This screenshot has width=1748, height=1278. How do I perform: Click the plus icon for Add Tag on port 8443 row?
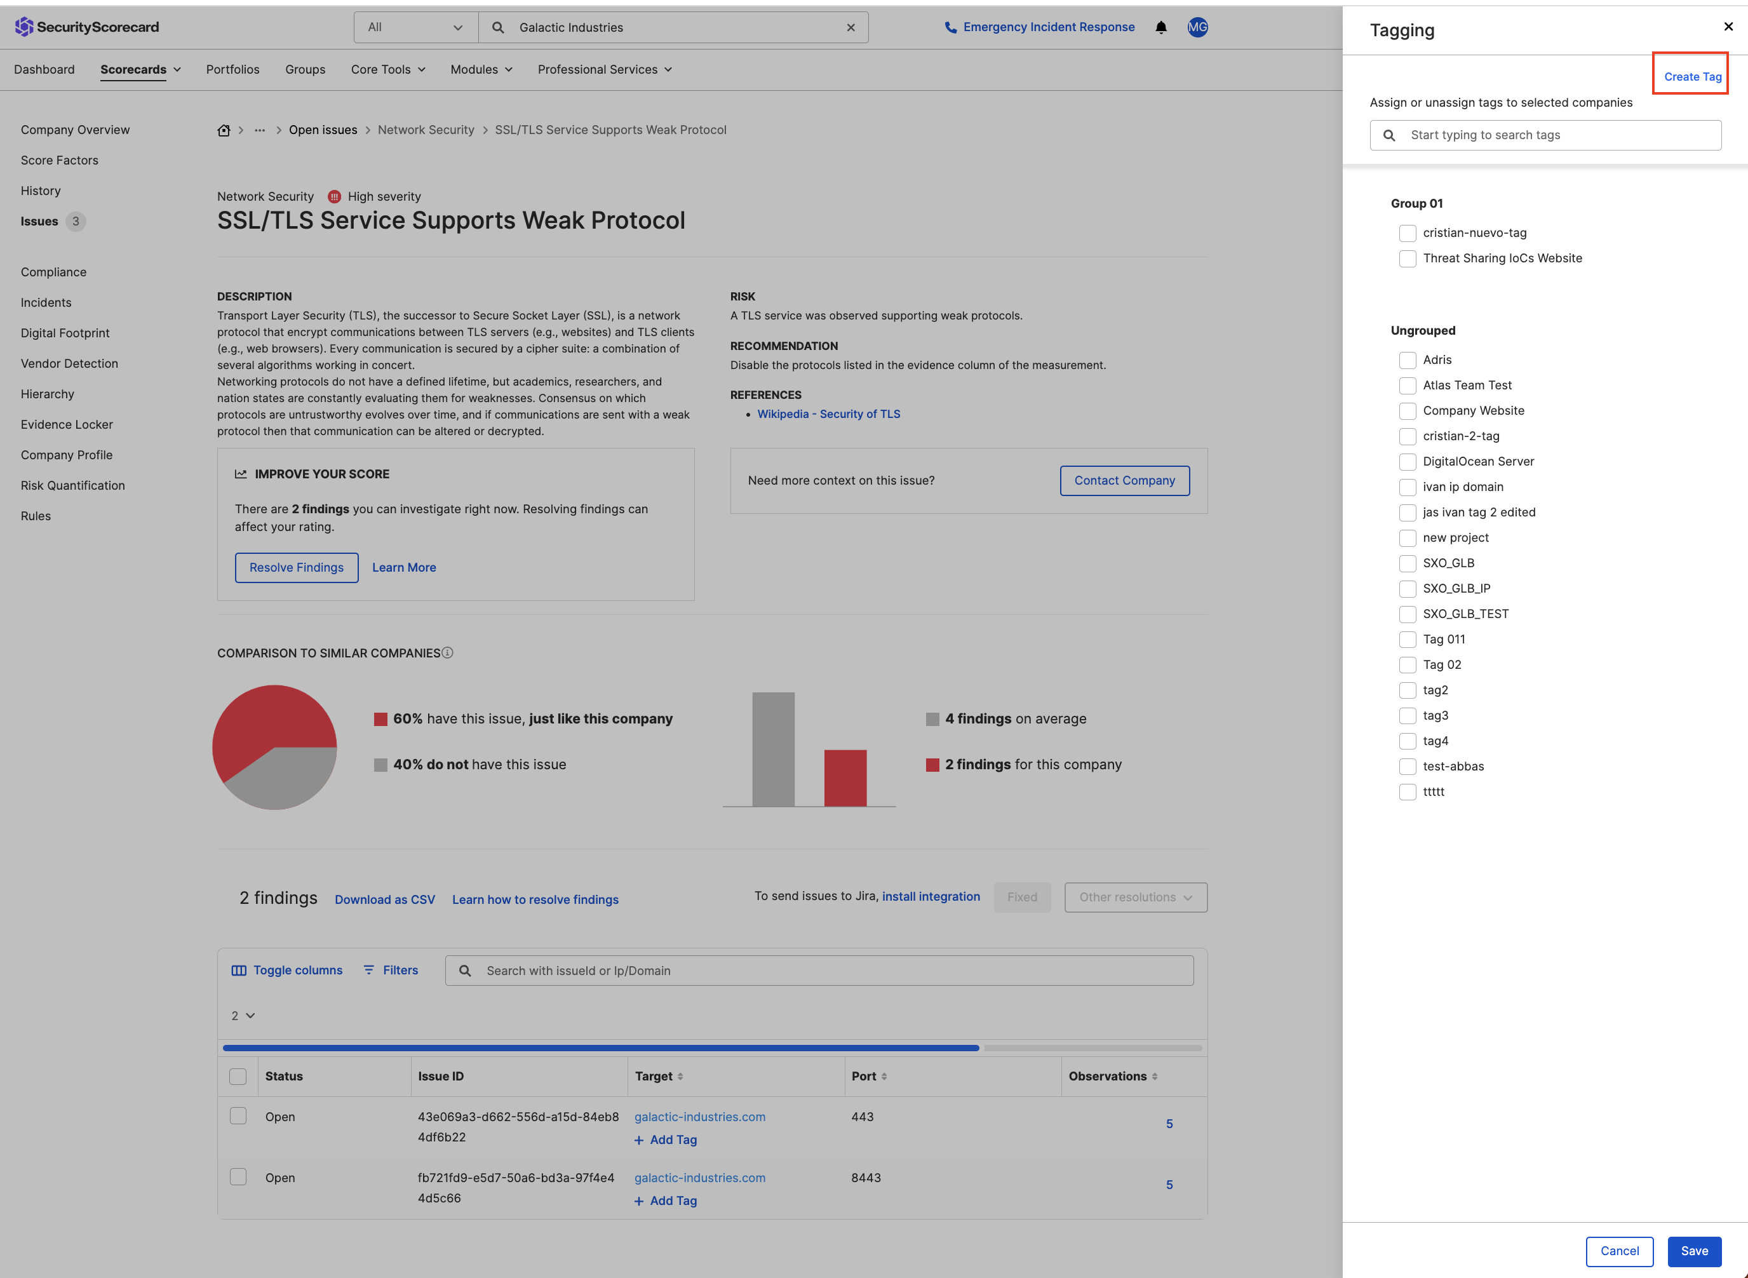[639, 1201]
